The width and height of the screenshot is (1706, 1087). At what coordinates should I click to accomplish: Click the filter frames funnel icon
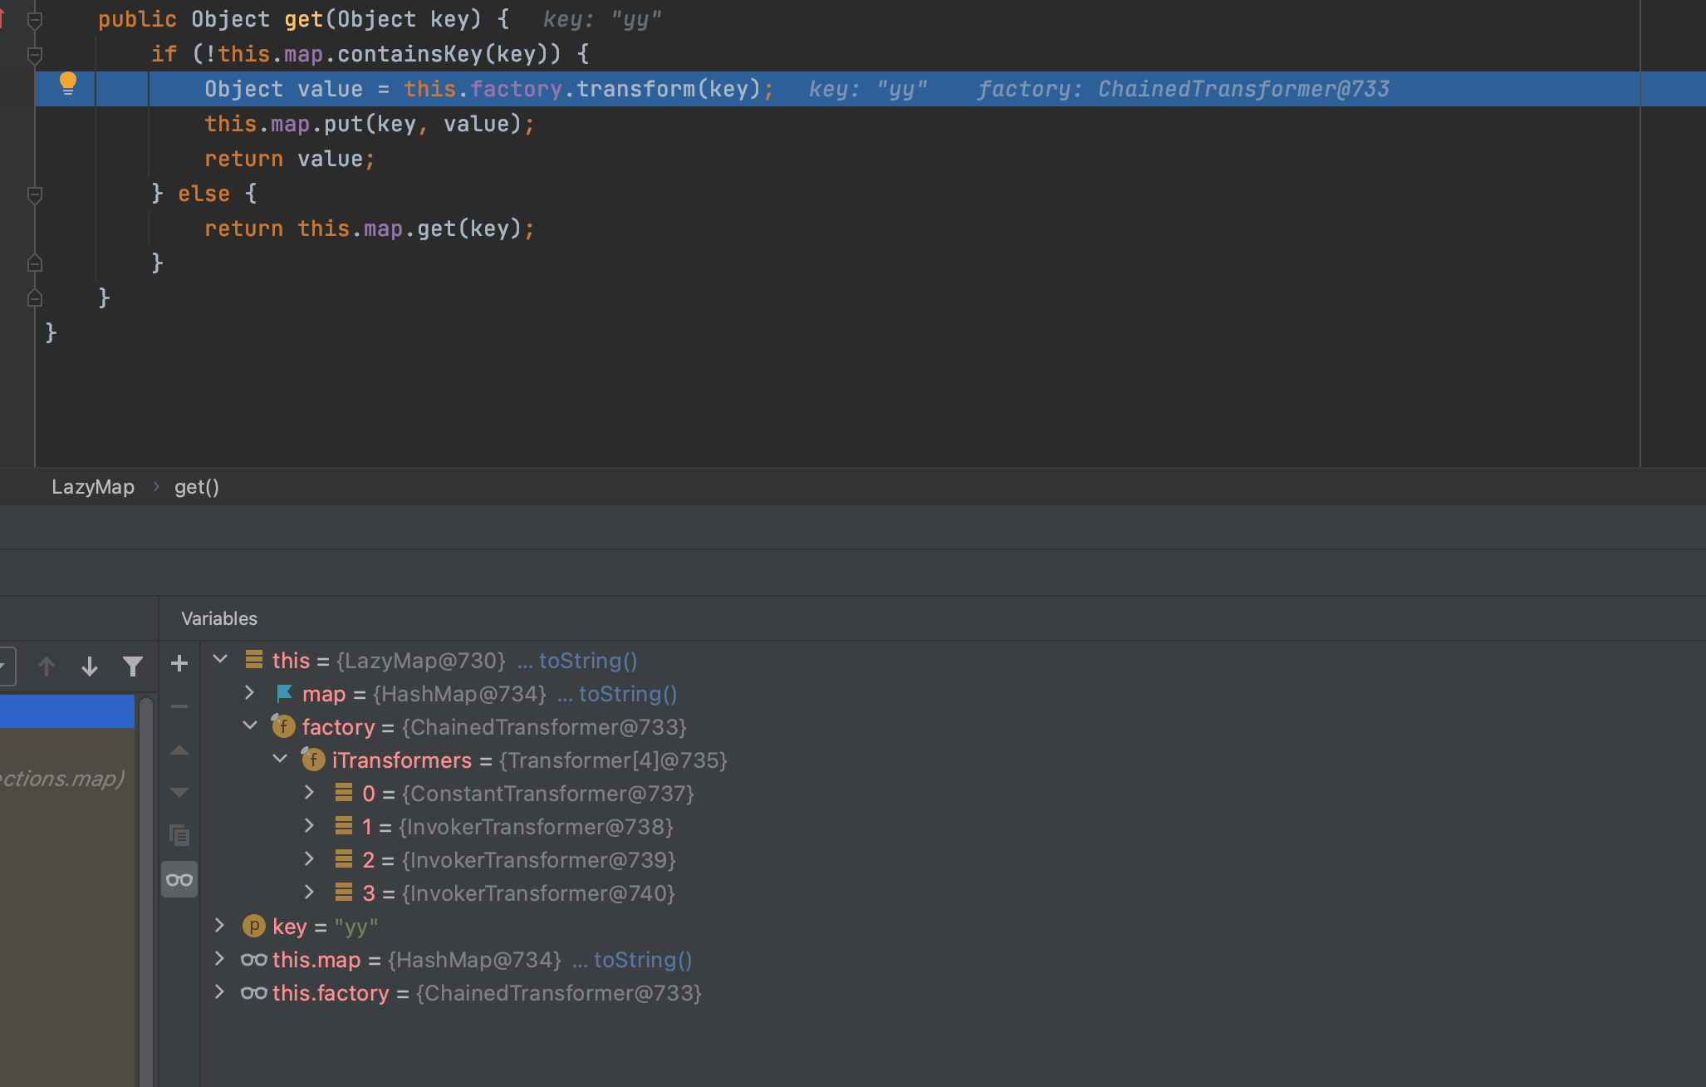(x=133, y=666)
